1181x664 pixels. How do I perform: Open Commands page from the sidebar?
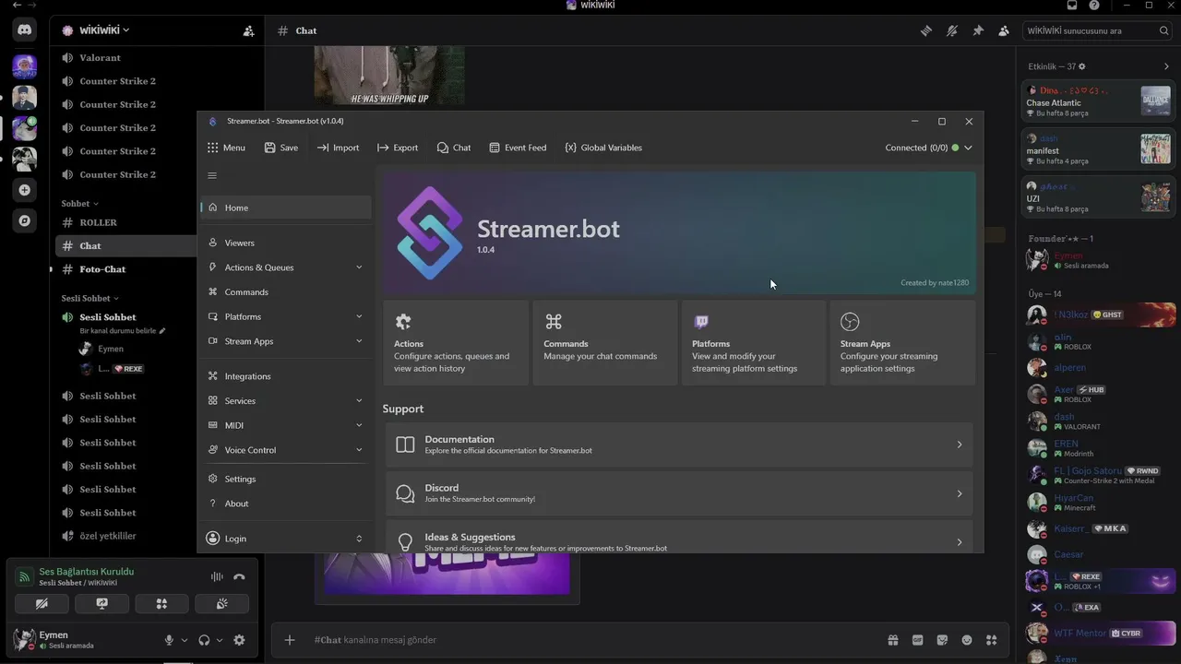286,292
